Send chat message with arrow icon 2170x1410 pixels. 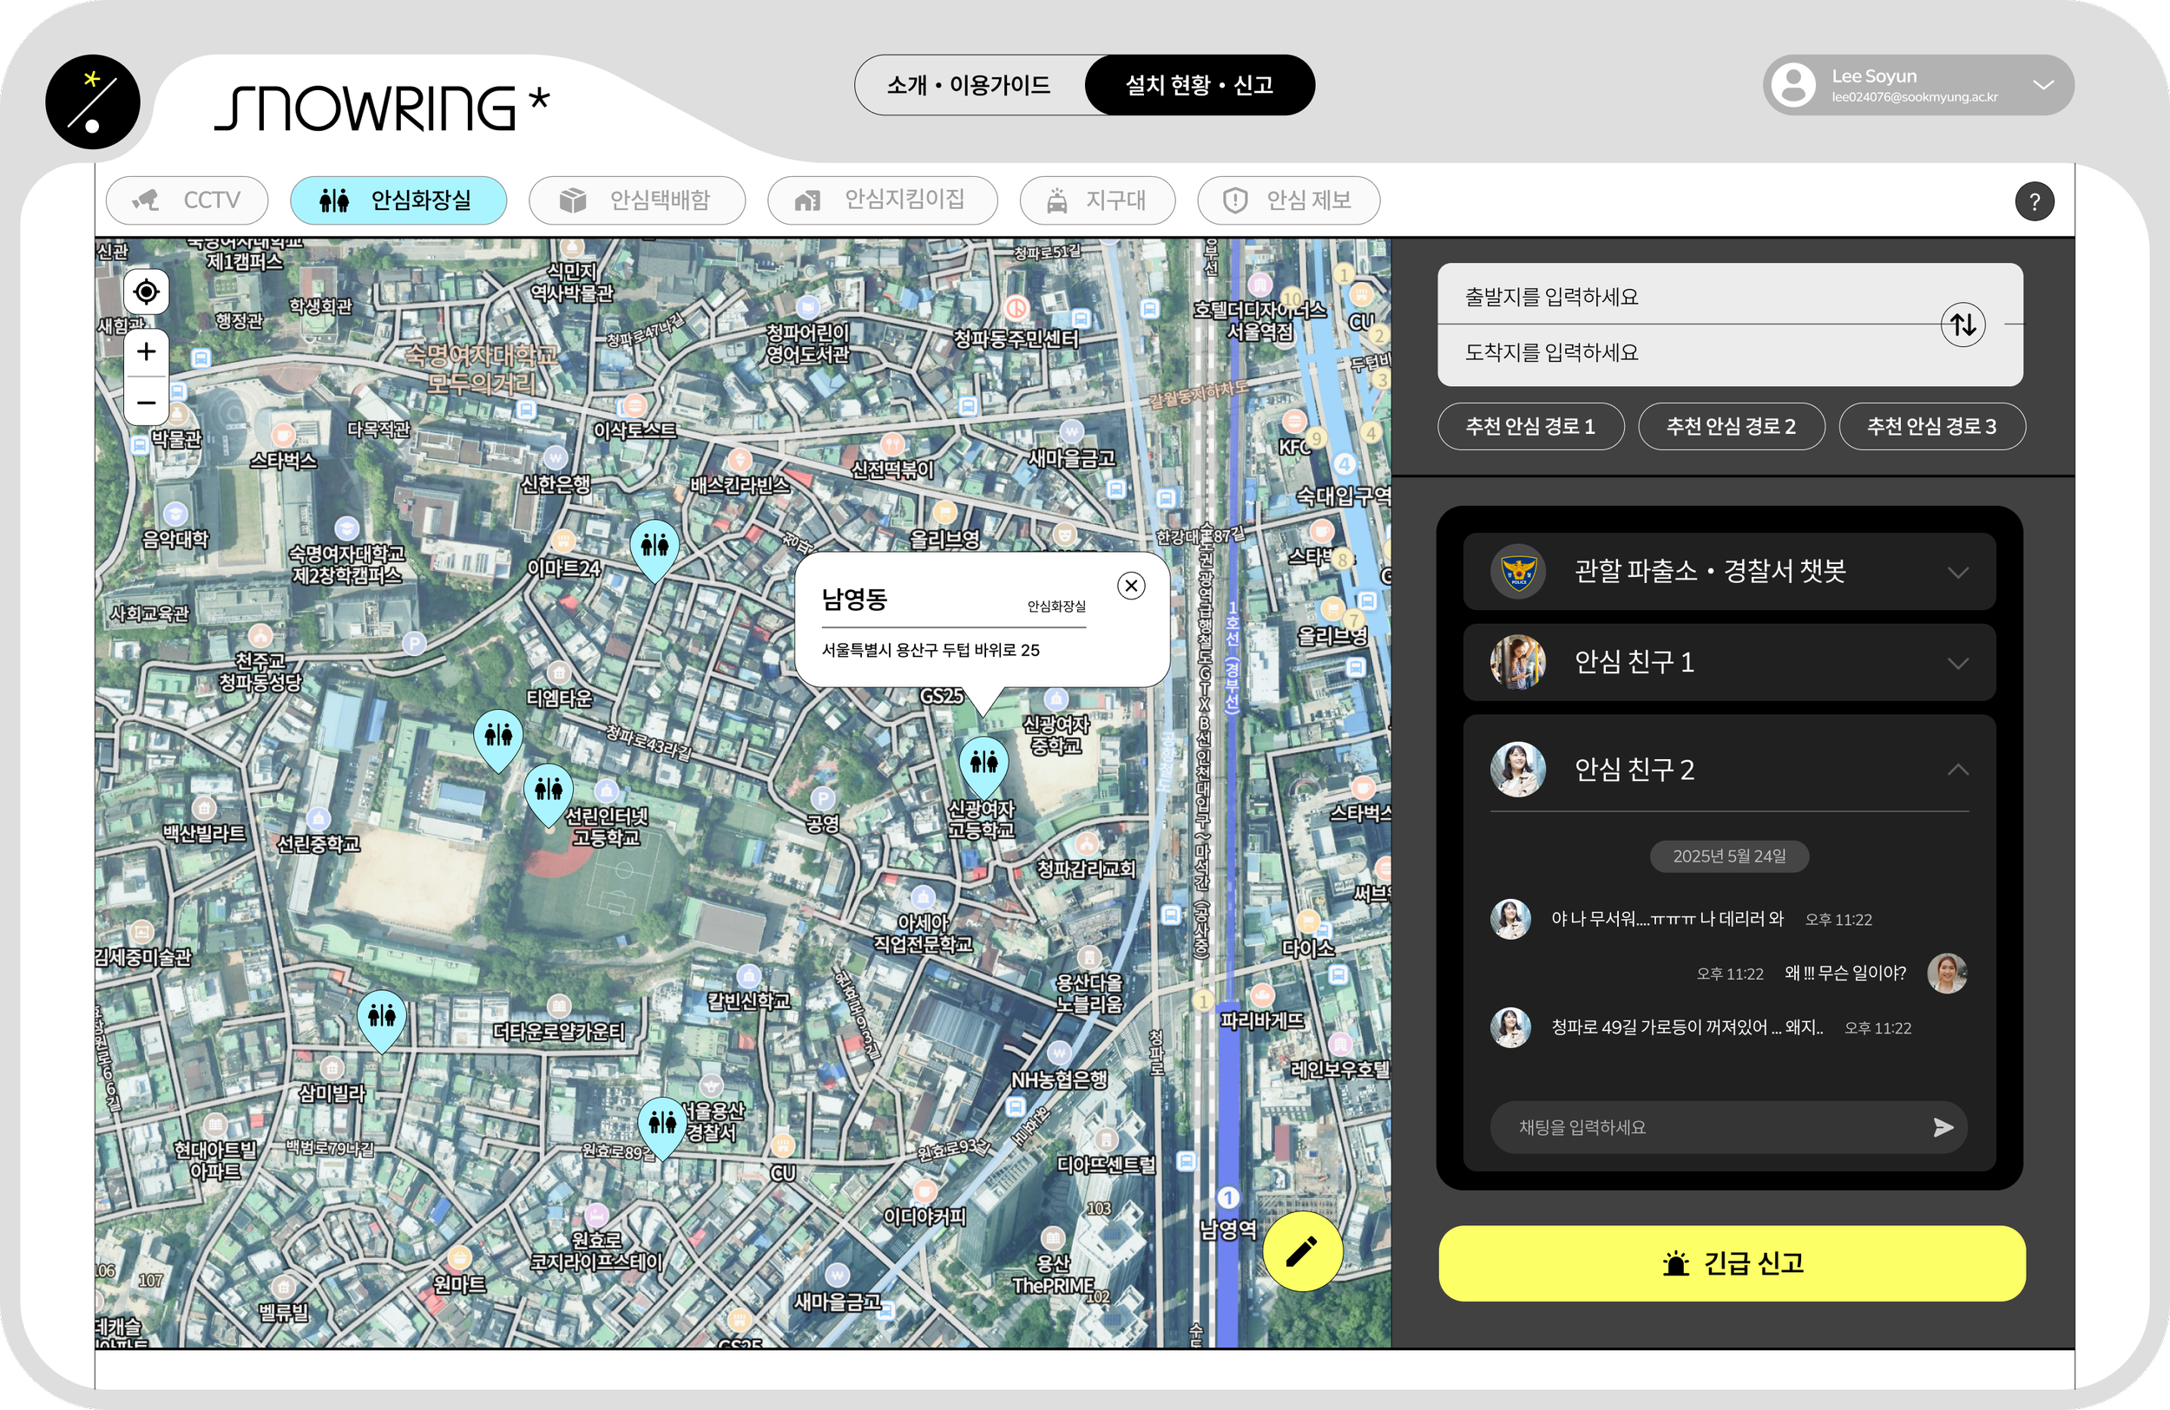click(x=1942, y=1127)
